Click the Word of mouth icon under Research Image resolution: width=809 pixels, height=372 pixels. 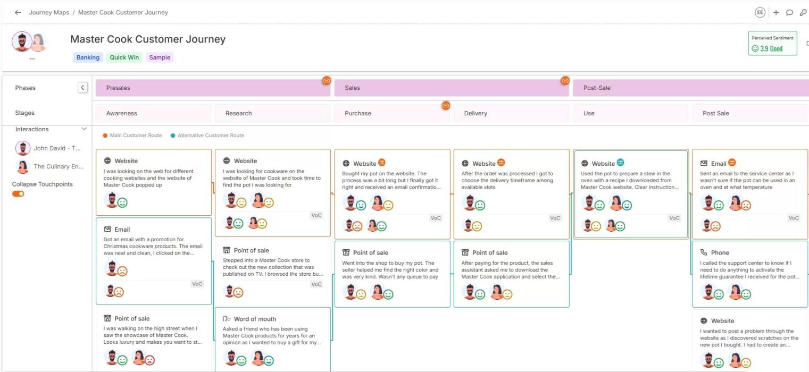pyautogui.click(x=226, y=318)
